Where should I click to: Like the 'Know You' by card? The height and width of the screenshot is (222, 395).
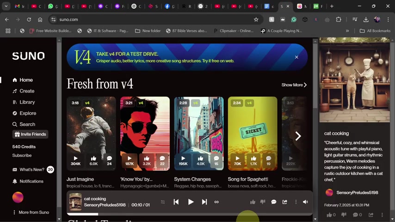coord(147,160)
